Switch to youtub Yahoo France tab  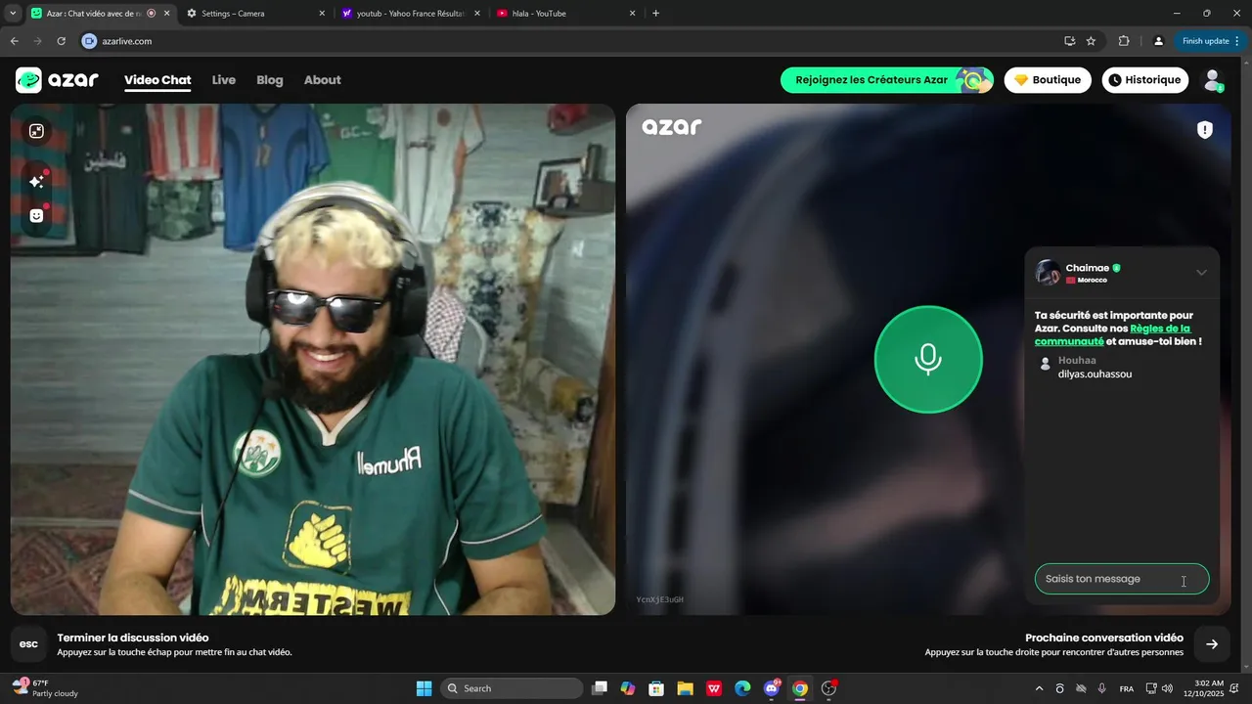coord(411,14)
